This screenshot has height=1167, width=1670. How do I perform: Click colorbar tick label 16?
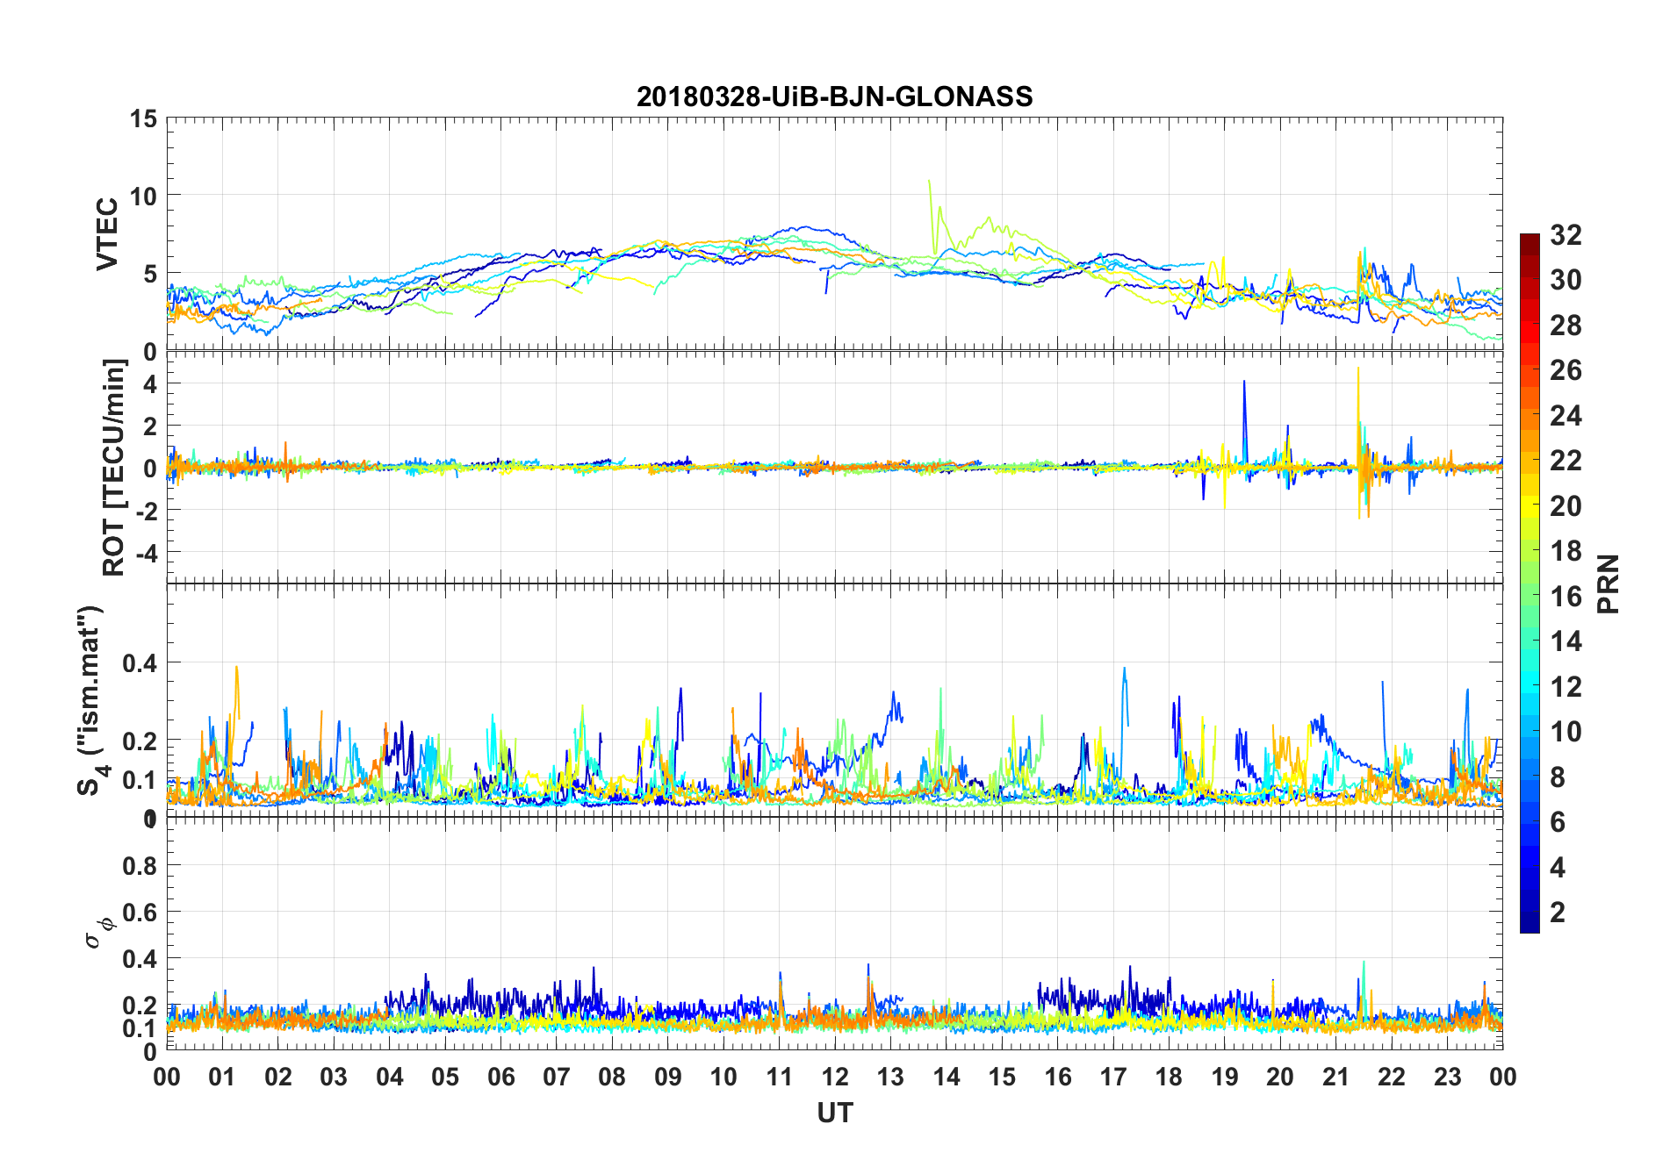coord(1566,597)
